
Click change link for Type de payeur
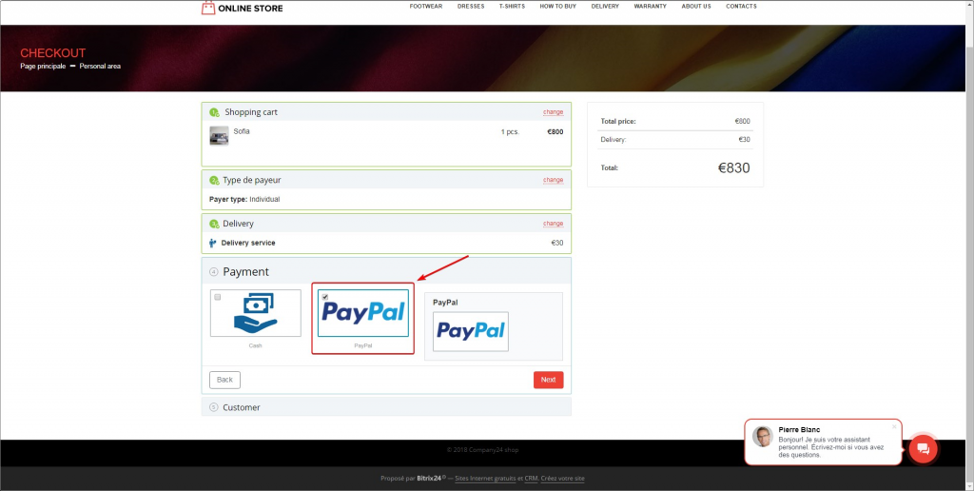(553, 180)
